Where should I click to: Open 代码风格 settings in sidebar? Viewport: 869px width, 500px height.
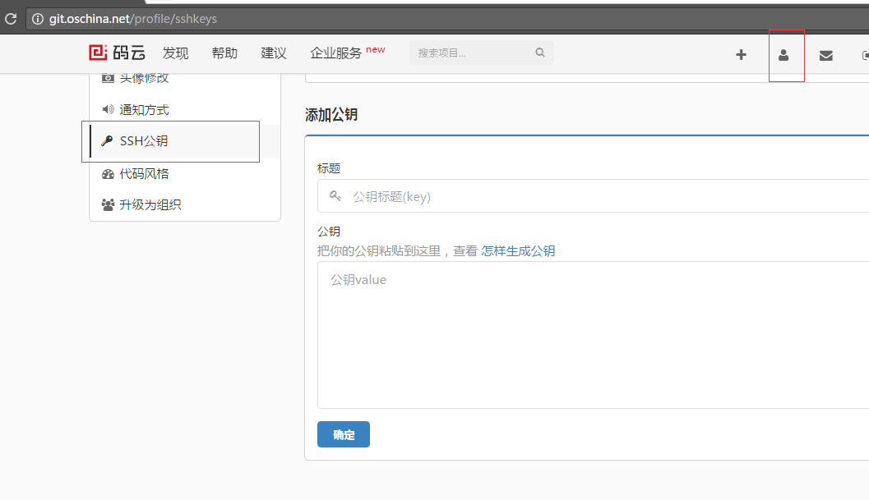point(144,174)
